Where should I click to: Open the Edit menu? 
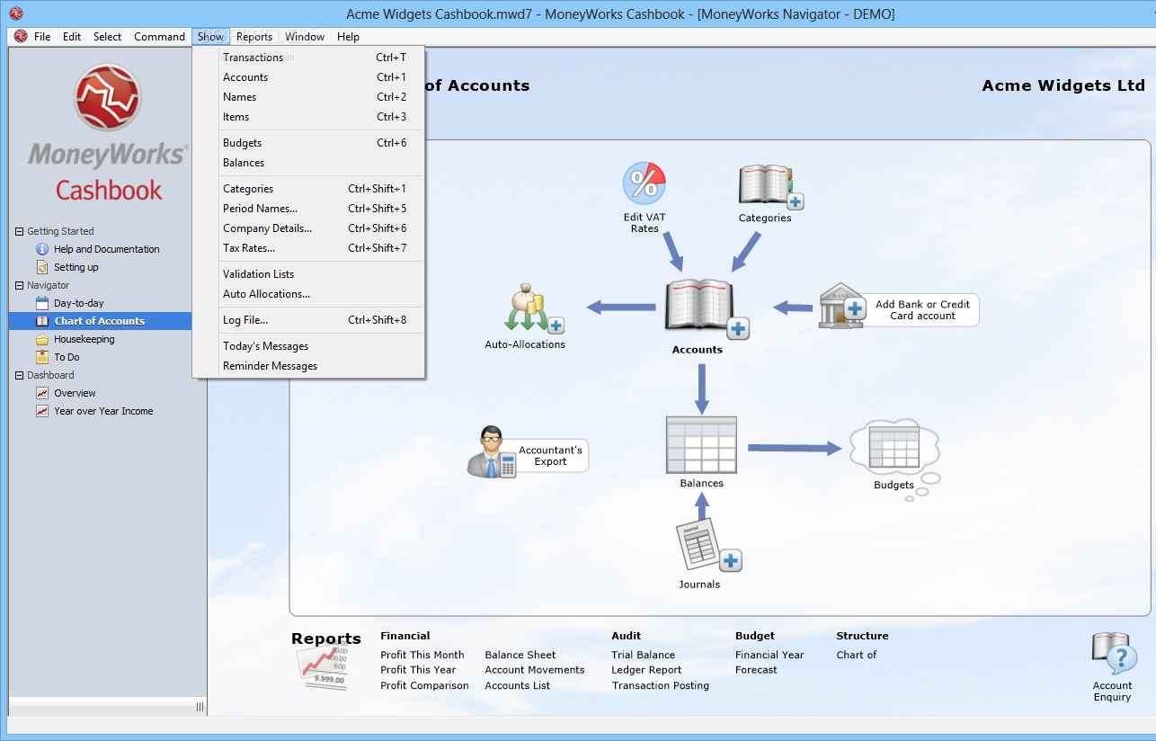coord(72,37)
